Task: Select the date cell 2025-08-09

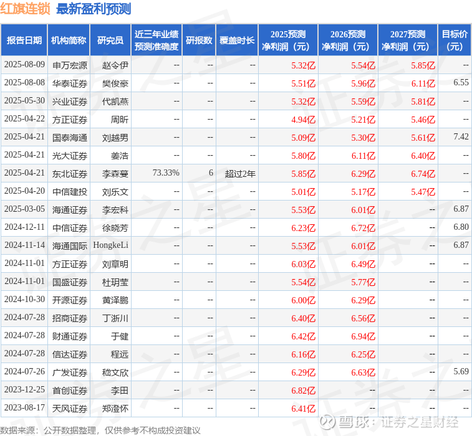Action: pyautogui.click(x=24, y=64)
